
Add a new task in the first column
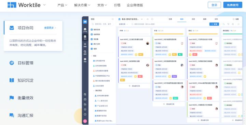click(134, 86)
